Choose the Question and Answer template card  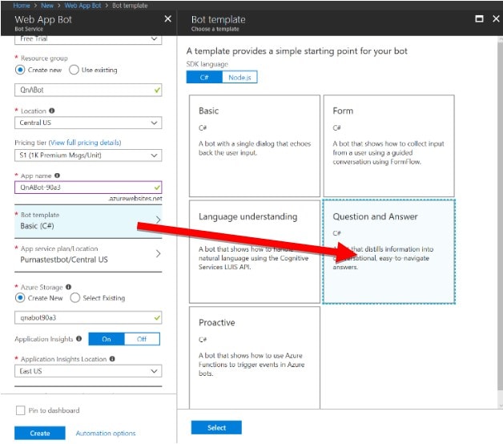[388, 251]
